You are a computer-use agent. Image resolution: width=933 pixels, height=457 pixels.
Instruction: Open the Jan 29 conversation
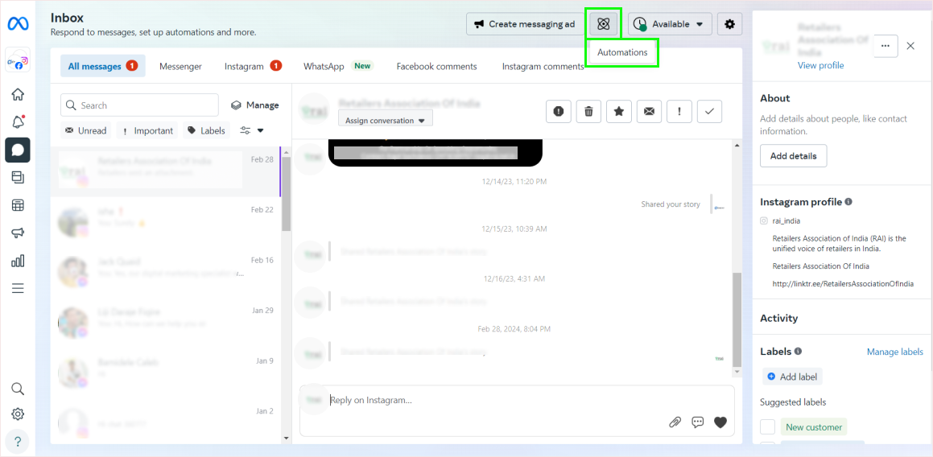tap(166, 322)
